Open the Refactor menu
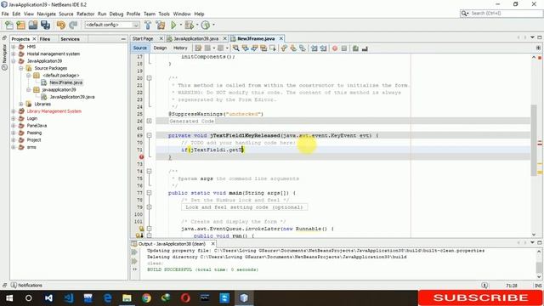The image size is (544, 306). coord(85,14)
